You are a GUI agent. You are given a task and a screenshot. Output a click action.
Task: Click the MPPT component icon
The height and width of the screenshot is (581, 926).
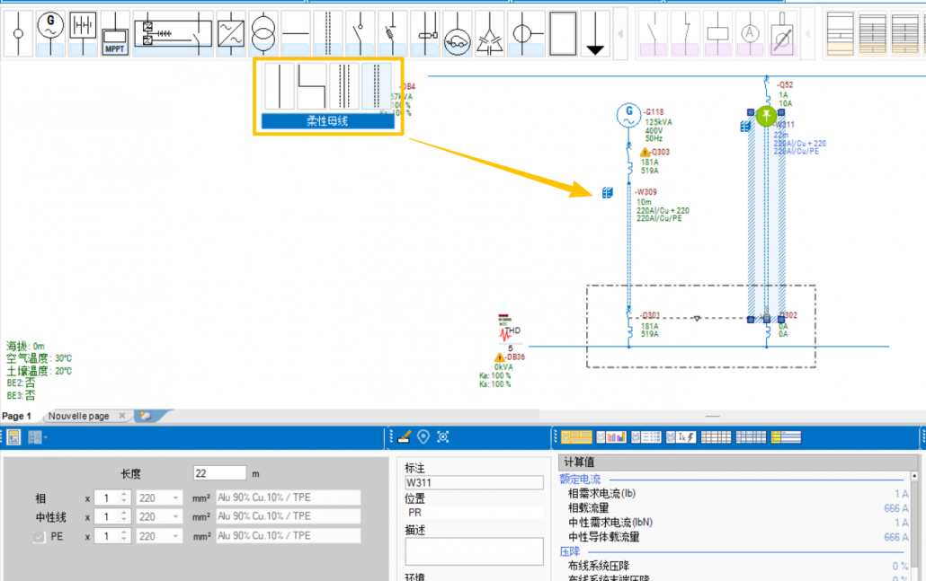coord(114,34)
